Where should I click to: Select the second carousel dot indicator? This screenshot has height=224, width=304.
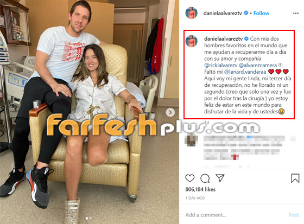pyautogui.click(x=90, y=219)
